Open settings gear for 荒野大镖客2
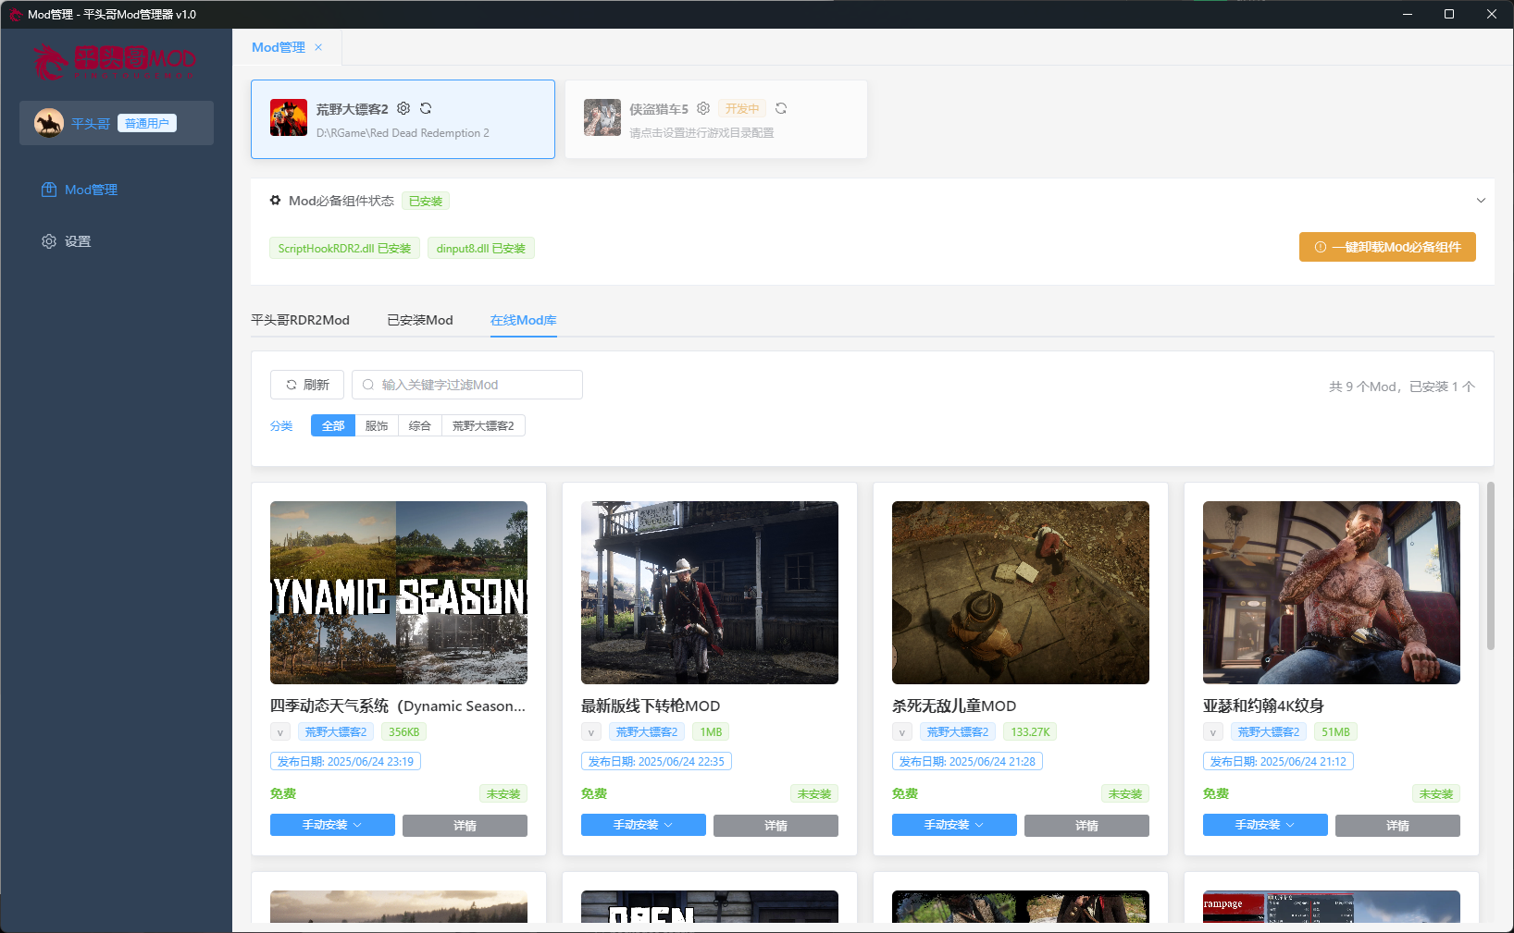The height and width of the screenshot is (933, 1514). point(403,108)
